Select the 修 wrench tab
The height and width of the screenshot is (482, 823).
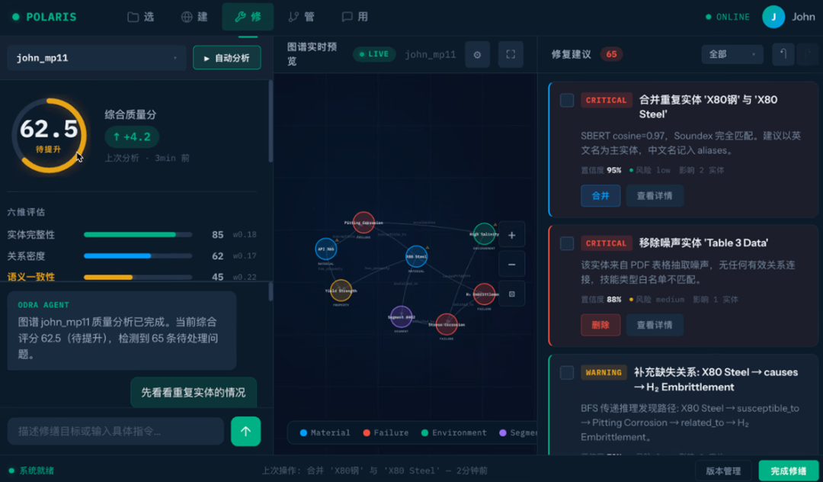pos(248,17)
